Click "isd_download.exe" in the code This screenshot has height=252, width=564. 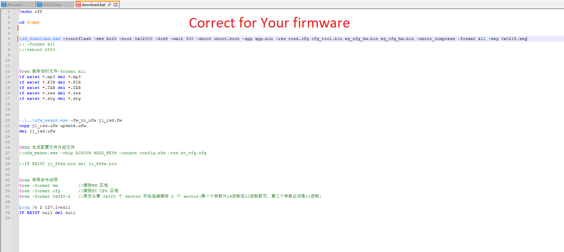click(x=40, y=39)
